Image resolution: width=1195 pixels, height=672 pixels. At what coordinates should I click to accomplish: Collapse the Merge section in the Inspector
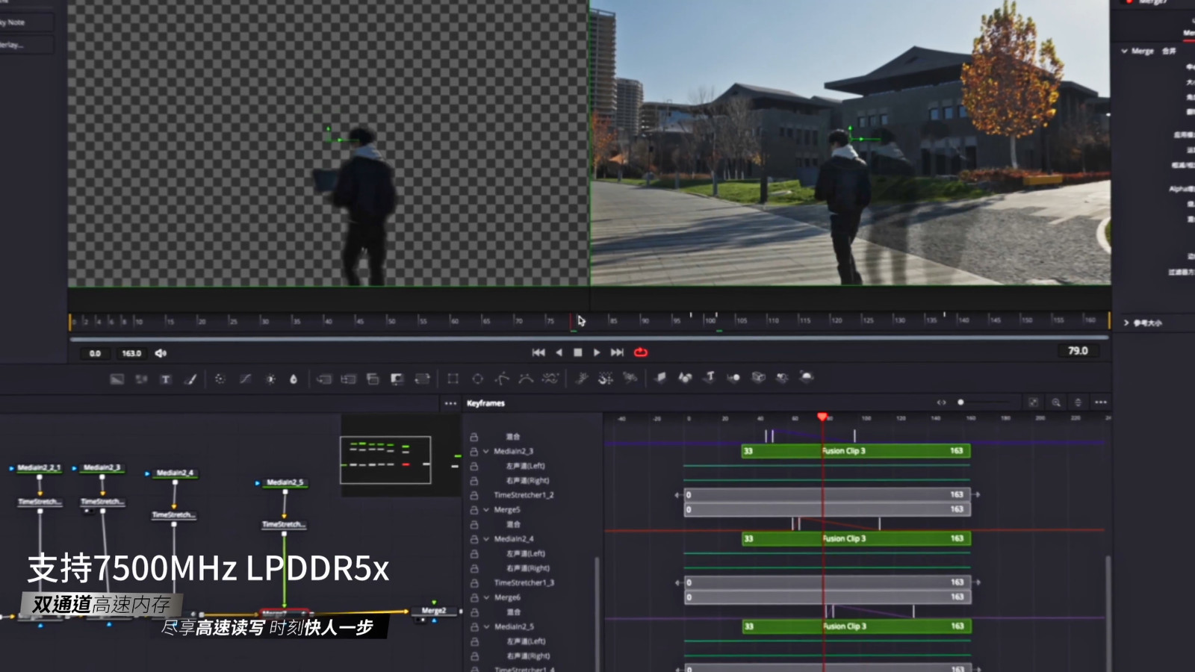pos(1125,52)
